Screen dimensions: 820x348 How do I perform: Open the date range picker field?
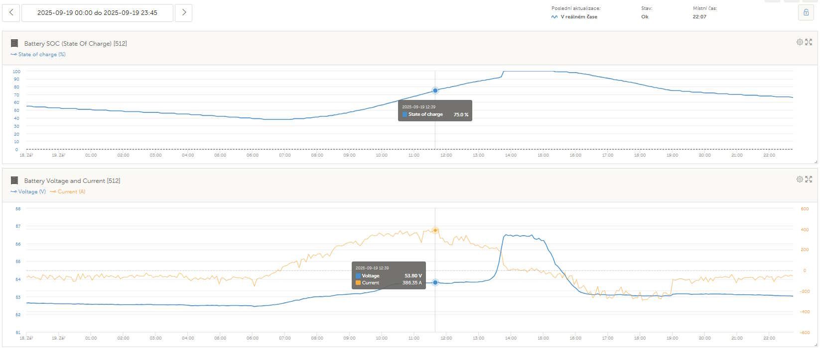pos(97,13)
